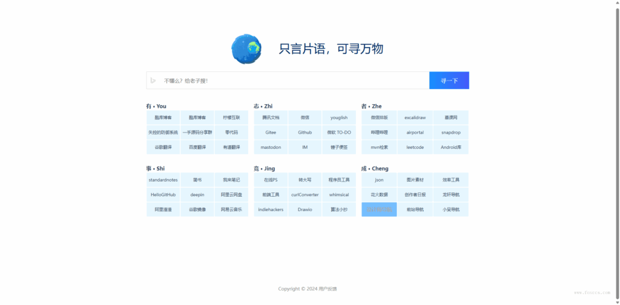Image resolution: width=620 pixels, height=305 pixels.
Task: Open the youglish tile
Action: 339,118
